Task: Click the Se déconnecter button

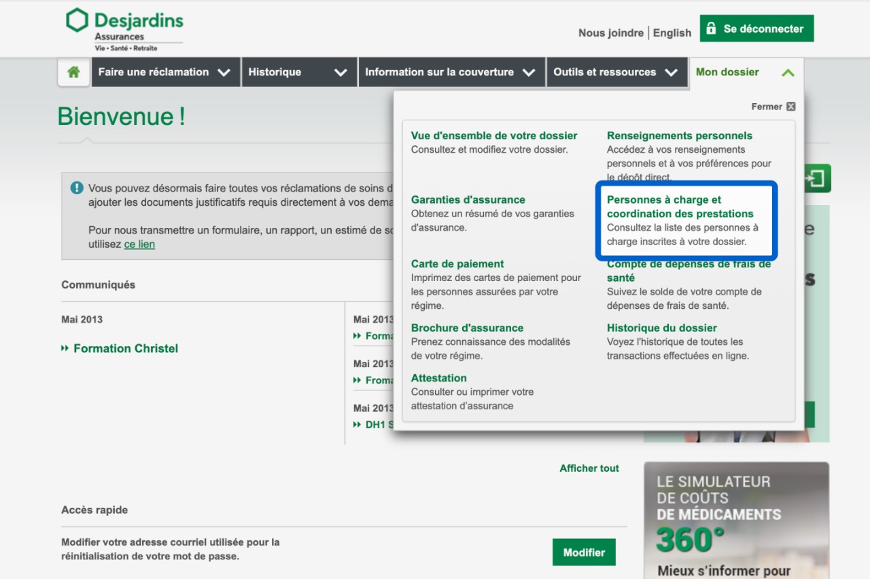Action: (x=756, y=29)
